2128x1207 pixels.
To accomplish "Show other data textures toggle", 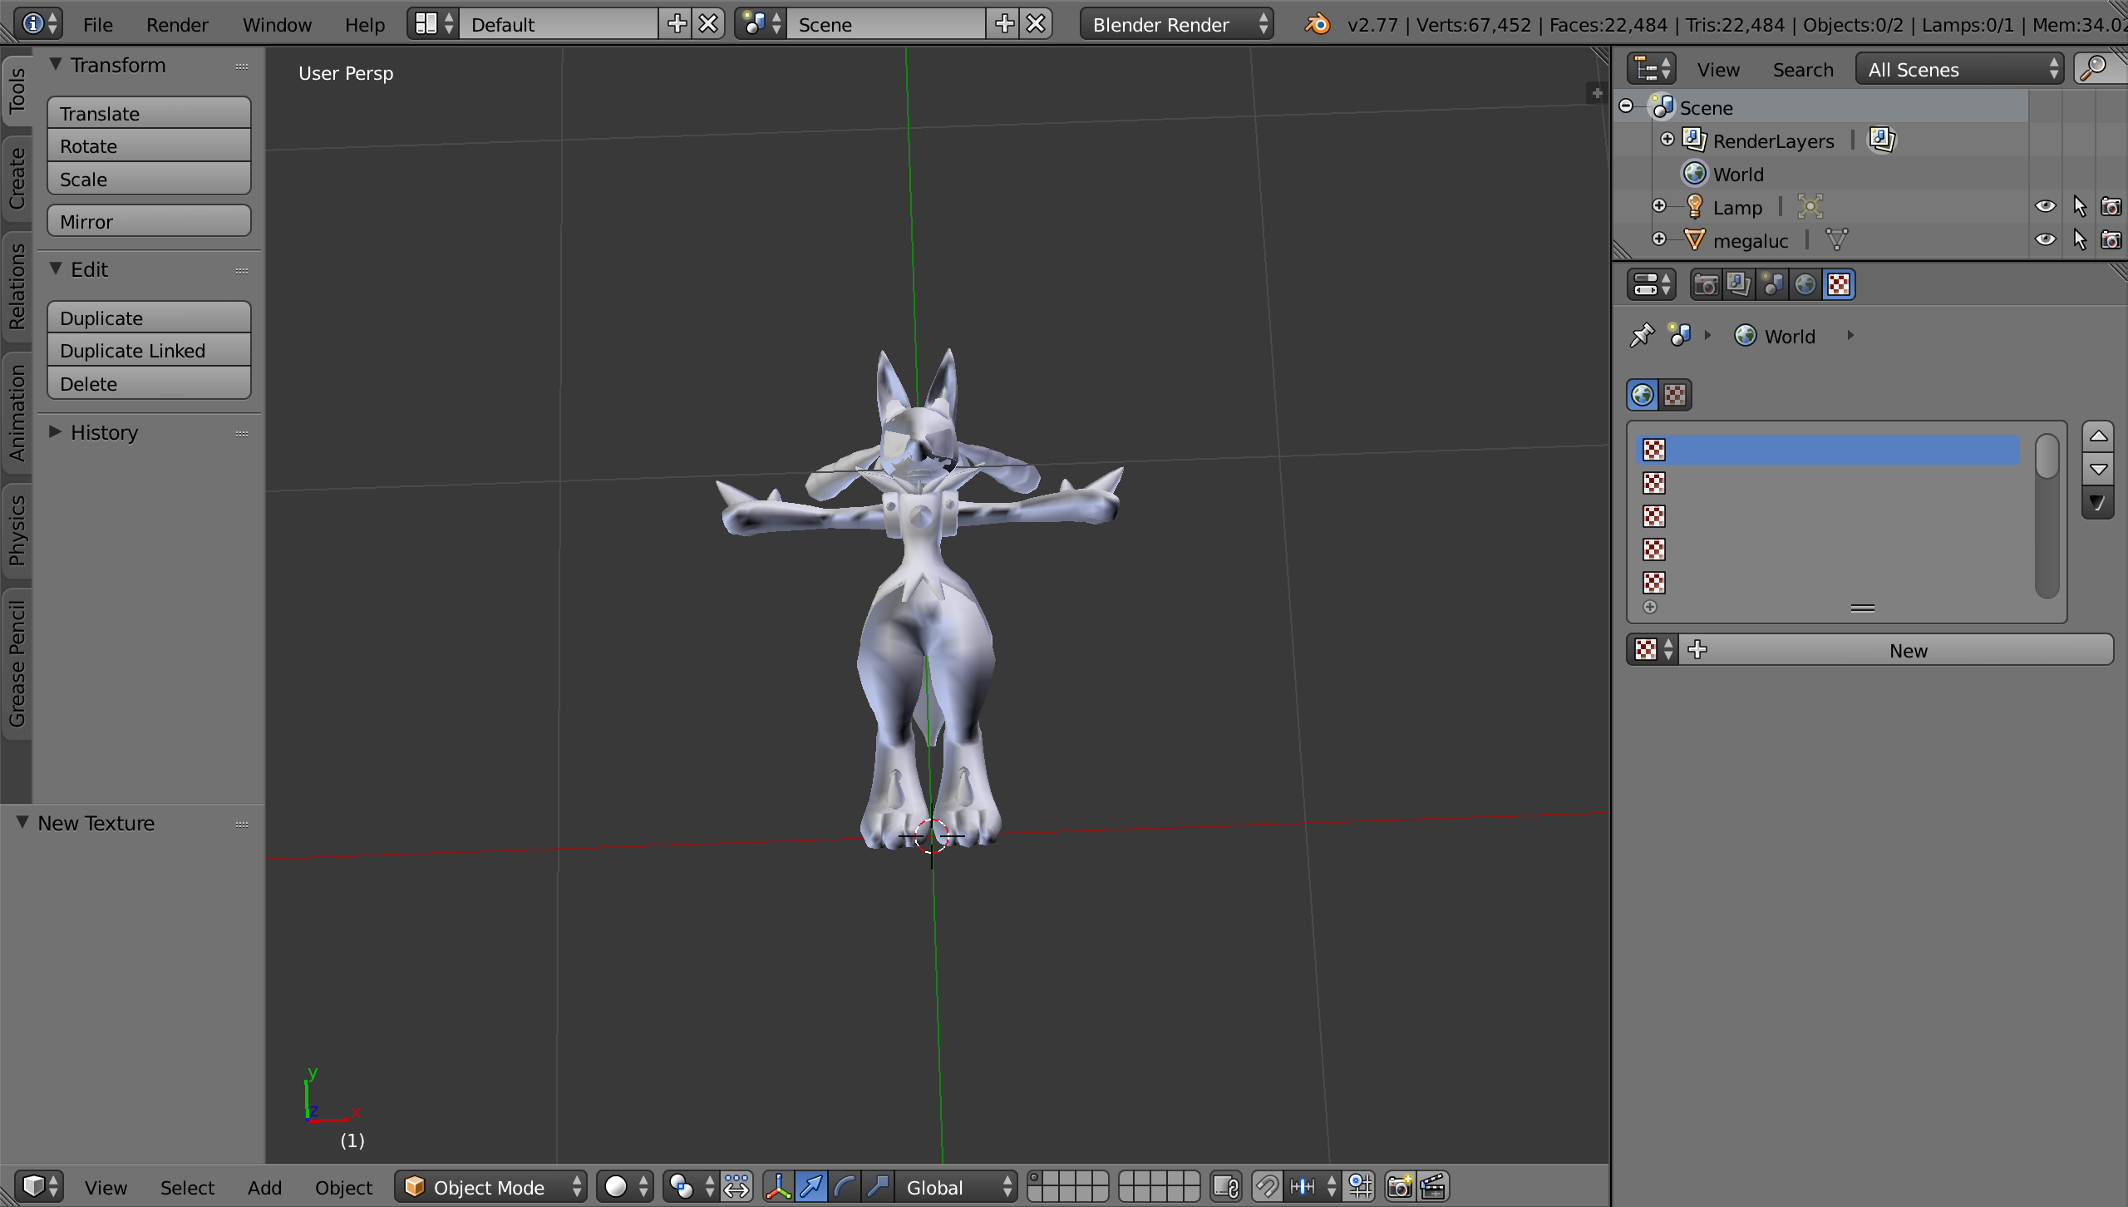I will (x=1675, y=395).
